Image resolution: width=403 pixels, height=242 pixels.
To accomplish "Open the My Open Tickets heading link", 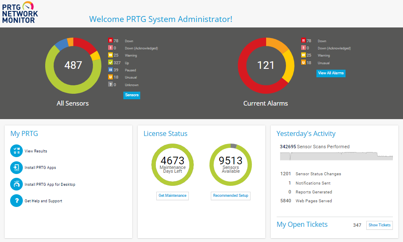I will (302, 225).
